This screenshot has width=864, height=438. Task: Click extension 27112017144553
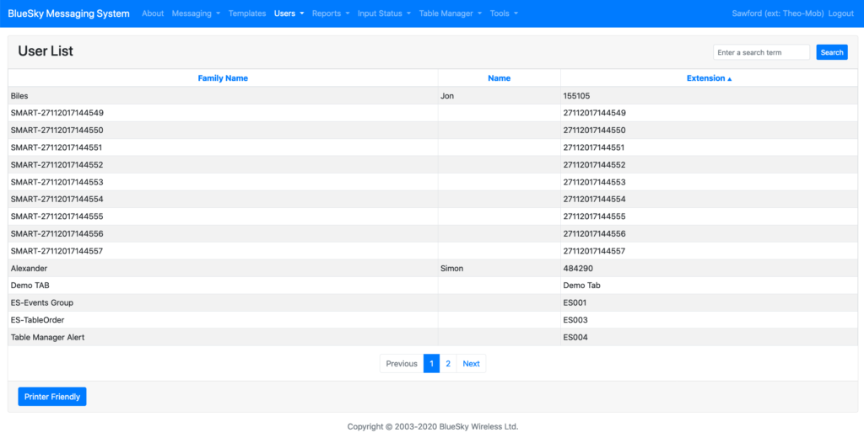coord(595,182)
